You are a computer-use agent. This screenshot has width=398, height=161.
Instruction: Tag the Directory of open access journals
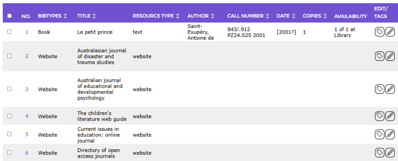pos(379,153)
